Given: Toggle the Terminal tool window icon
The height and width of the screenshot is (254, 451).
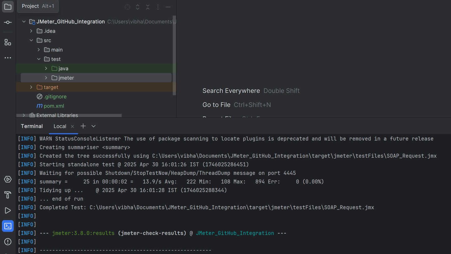Looking at the screenshot, I should click(x=8, y=226).
